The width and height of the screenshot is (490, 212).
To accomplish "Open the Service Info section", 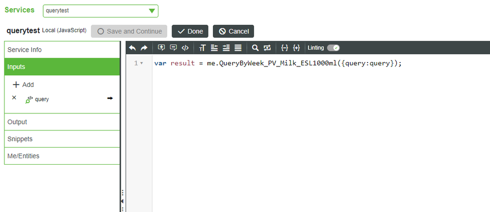I will pos(62,50).
